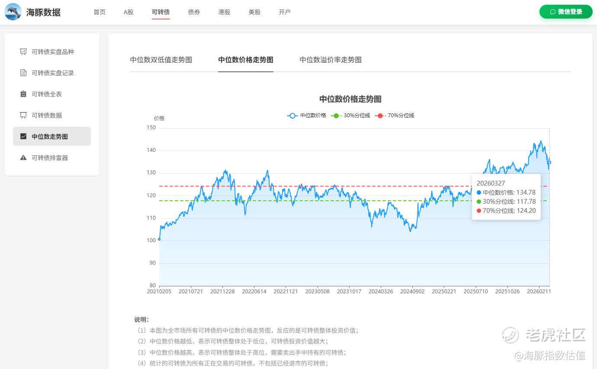This screenshot has width=597, height=369.
Task: Click the chart's latest data point marker
Action: pos(549,163)
